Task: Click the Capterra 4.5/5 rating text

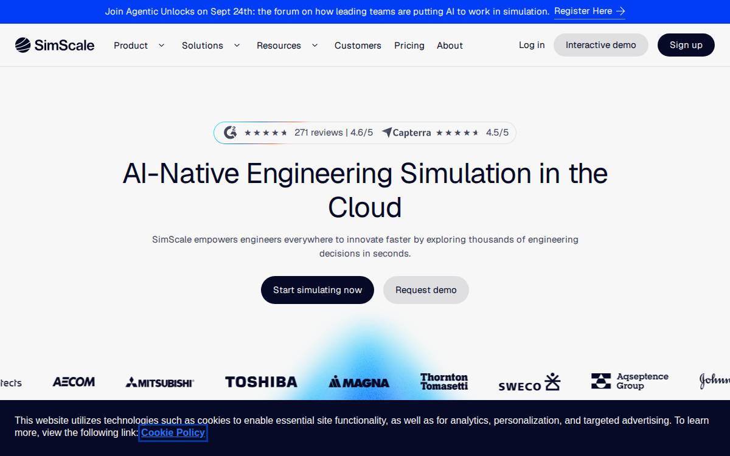Action: [x=497, y=133]
